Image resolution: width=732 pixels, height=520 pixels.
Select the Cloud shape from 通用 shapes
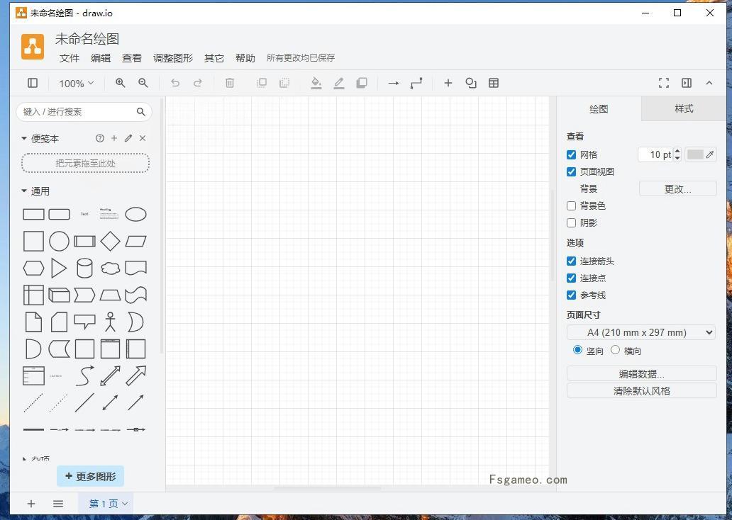click(x=110, y=268)
